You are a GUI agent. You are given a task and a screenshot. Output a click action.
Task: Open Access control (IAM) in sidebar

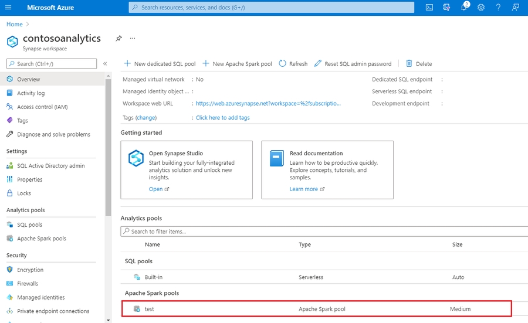pos(42,107)
